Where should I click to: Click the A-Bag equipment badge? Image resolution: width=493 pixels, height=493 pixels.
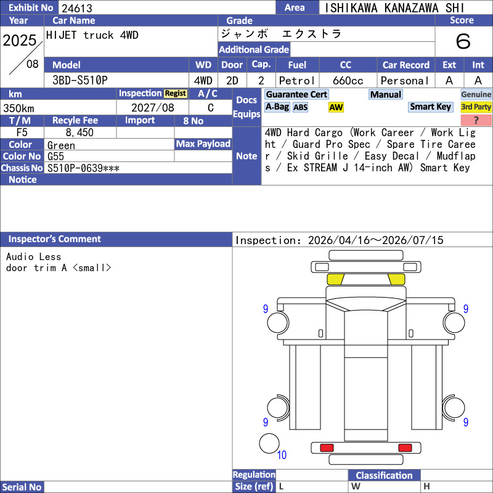tap(277, 107)
